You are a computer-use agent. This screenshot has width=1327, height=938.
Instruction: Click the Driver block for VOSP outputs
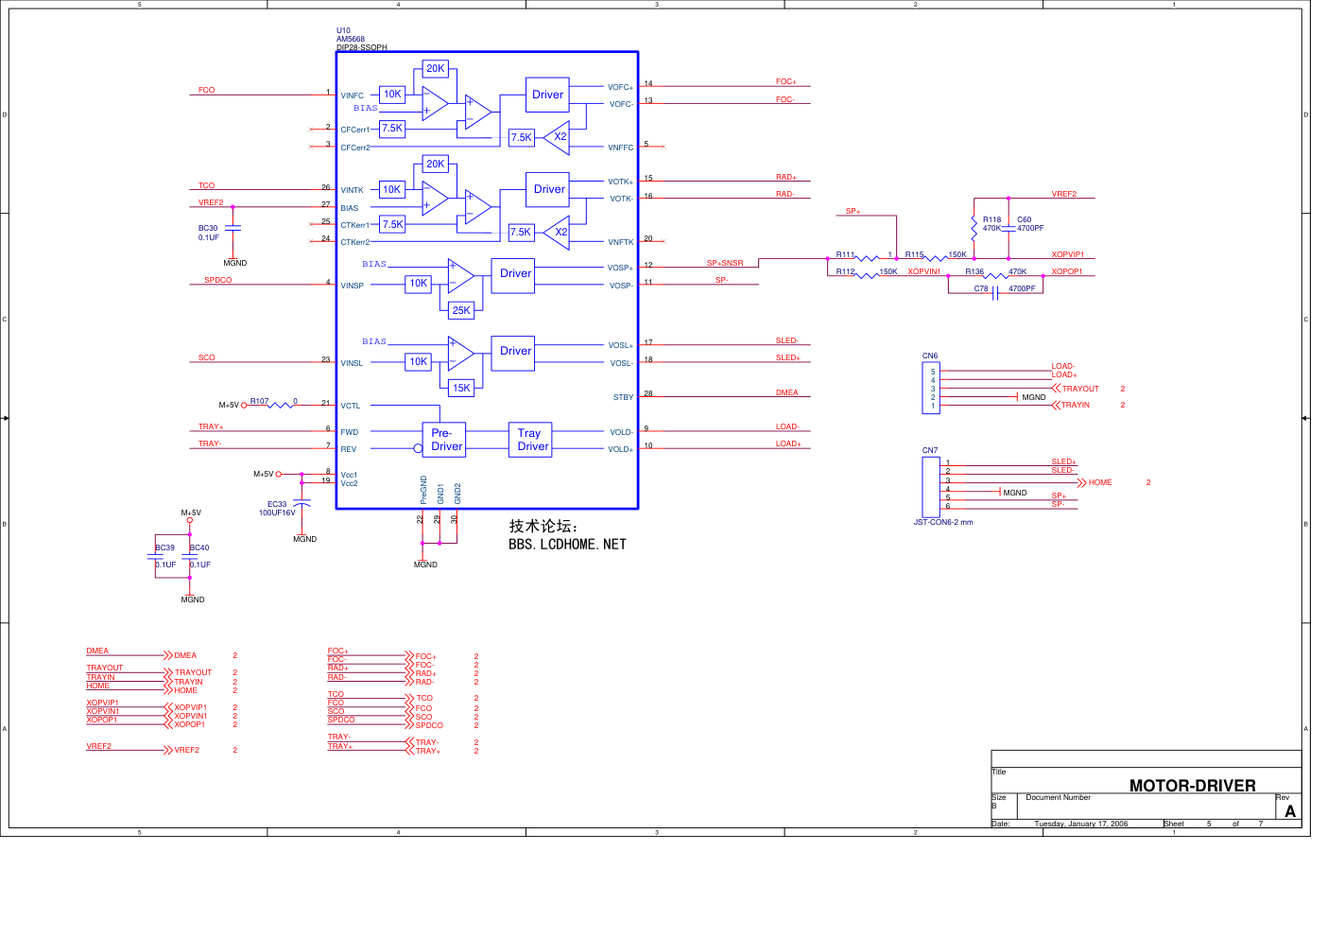point(513,274)
